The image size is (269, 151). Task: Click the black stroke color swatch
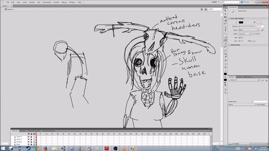point(241,22)
